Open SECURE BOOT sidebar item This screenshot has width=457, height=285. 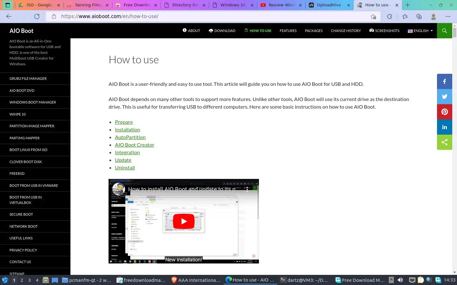coord(35,214)
